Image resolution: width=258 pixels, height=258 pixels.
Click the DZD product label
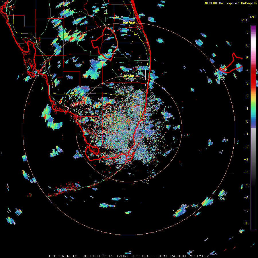point(252,17)
